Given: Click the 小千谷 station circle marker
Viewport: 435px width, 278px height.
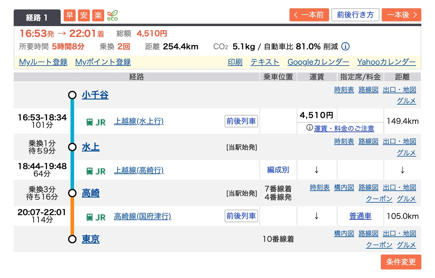Looking at the screenshot, I should [72, 95].
